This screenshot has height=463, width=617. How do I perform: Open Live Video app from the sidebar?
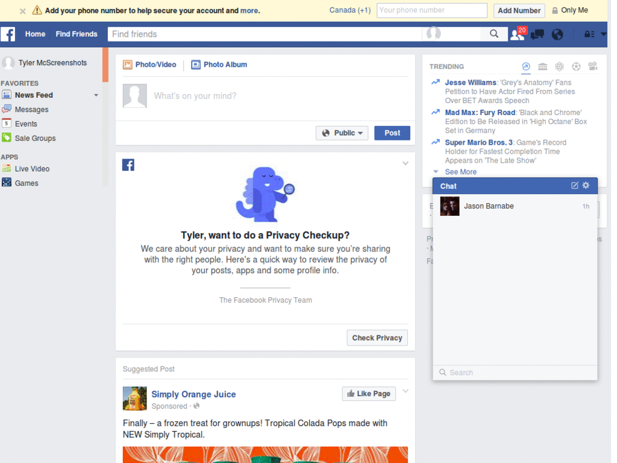32,169
